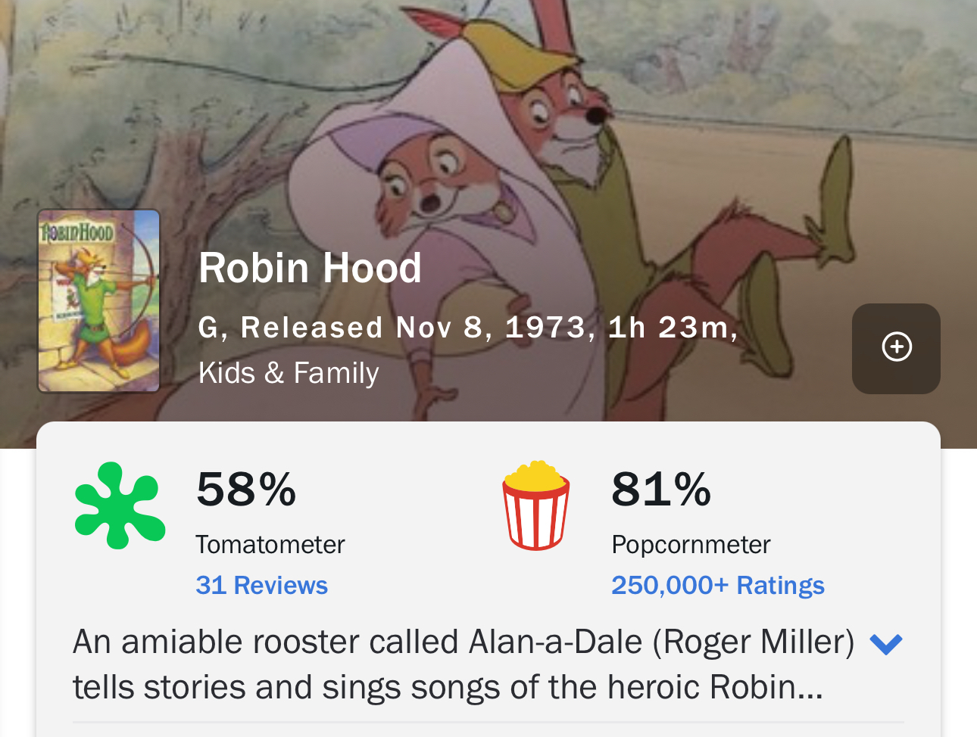Select the Tomatometer label
Screen dimensions: 977x737
click(x=270, y=545)
